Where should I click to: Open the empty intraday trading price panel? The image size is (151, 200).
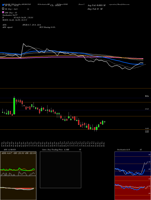click(60, 170)
